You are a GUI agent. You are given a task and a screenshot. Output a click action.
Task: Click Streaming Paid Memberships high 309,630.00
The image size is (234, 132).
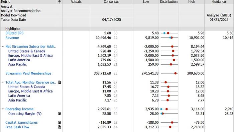point(196,73)
